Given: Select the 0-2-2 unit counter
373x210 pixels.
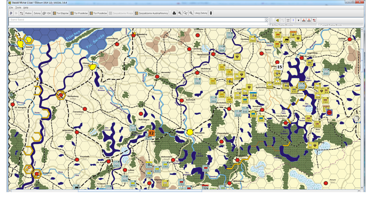Looking at the screenshot, I should point(286,39).
